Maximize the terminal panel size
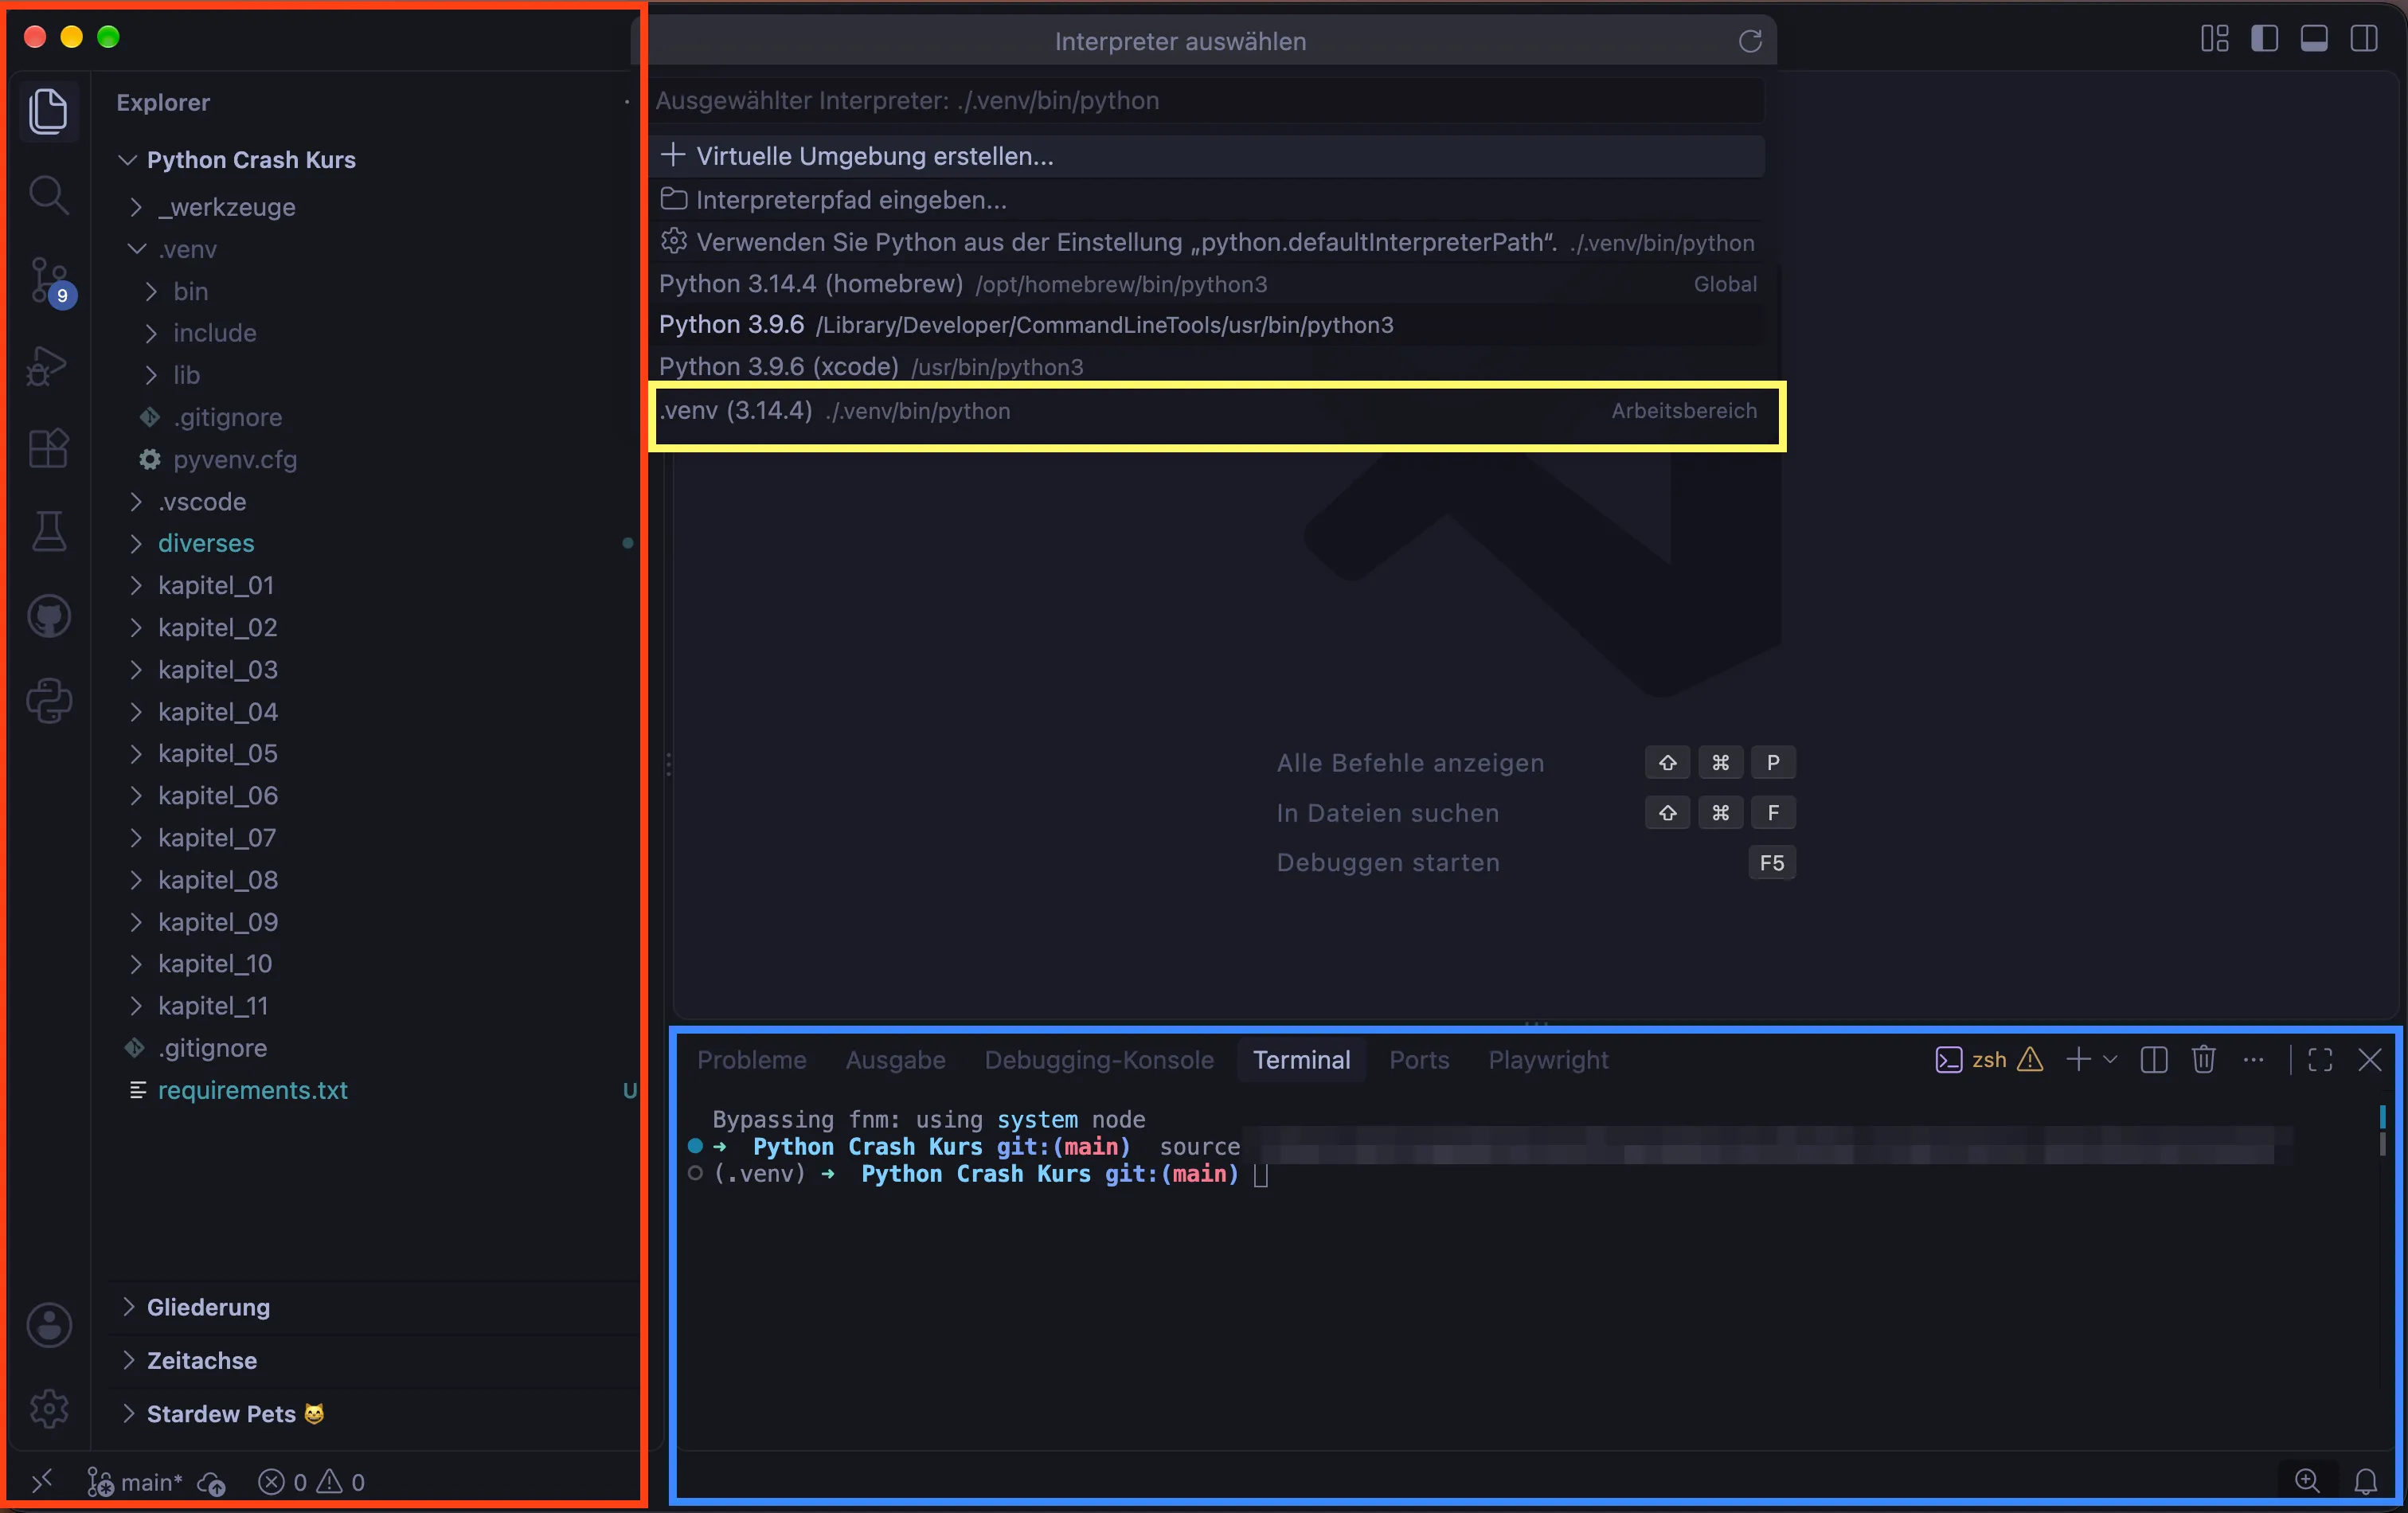The width and height of the screenshot is (2408, 1513). pos(2320,1060)
